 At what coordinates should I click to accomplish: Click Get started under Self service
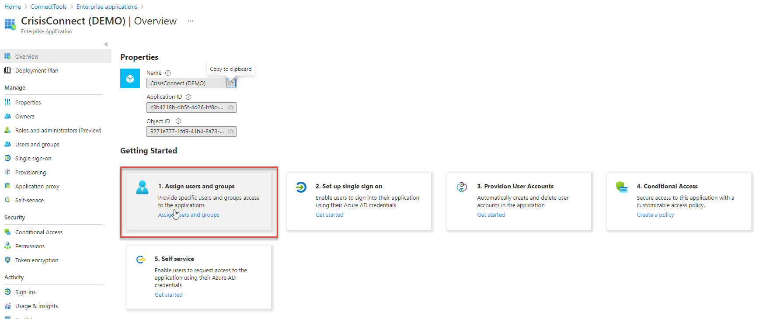pos(168,295)
